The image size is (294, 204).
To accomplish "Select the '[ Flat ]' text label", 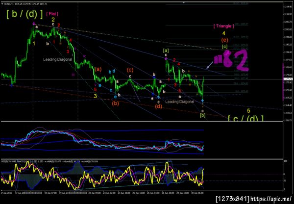I will tap(52, 14).
